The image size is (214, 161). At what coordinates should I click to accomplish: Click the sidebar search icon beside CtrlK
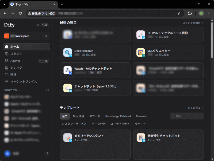tap(38, 25)
